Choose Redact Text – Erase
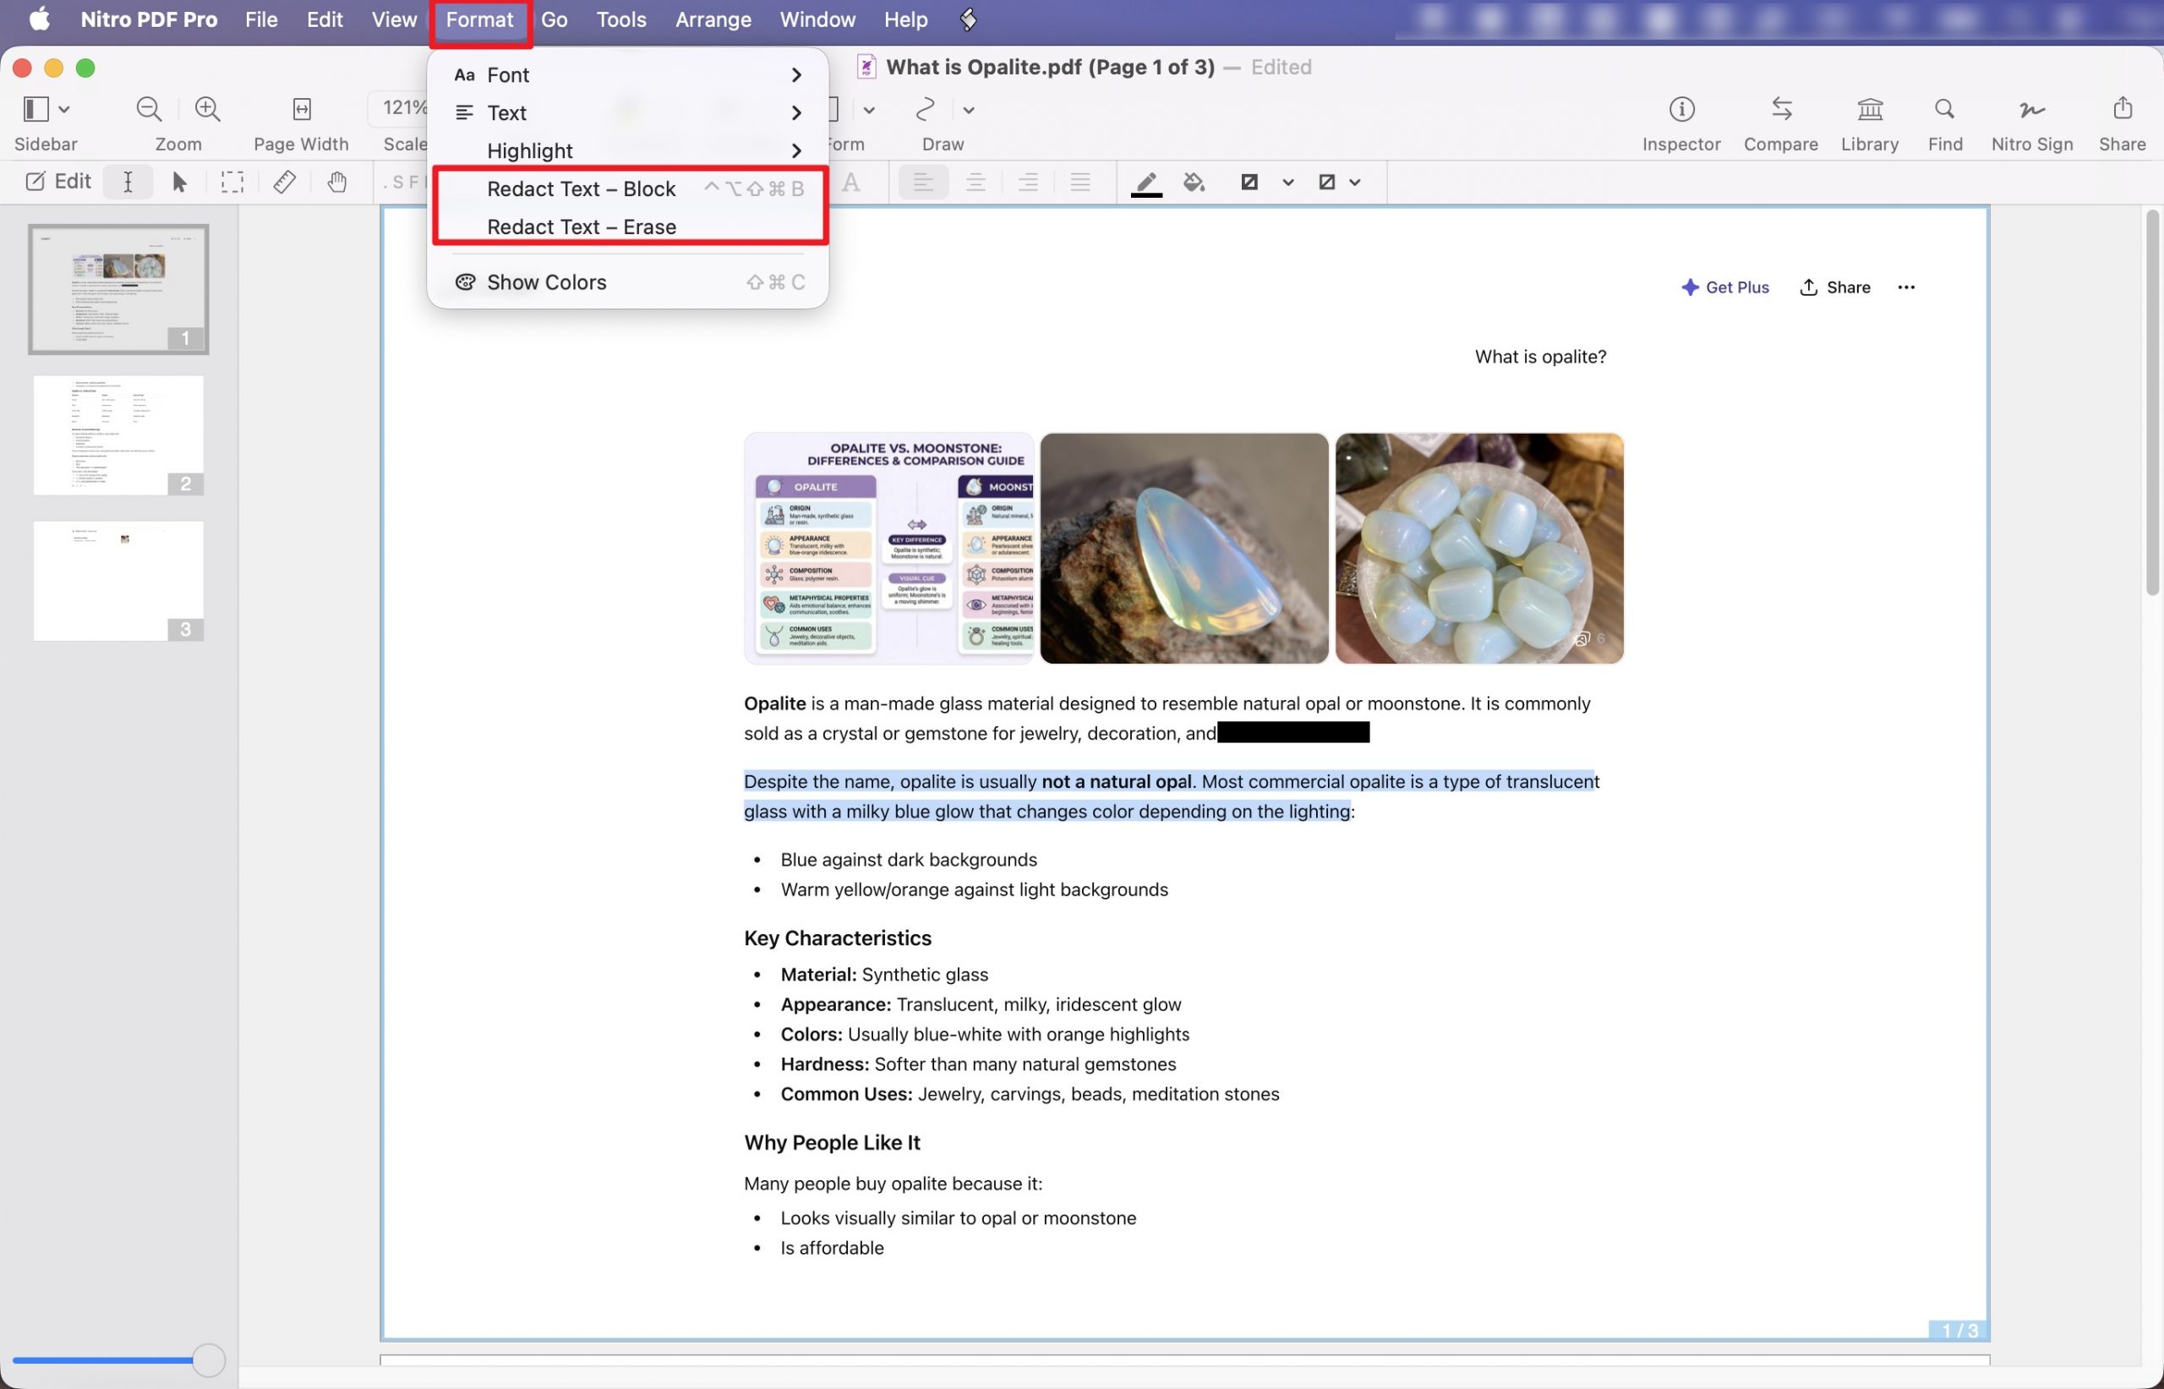The width and height of the screenshot is (2164, 1389). [x=627, y=227]
